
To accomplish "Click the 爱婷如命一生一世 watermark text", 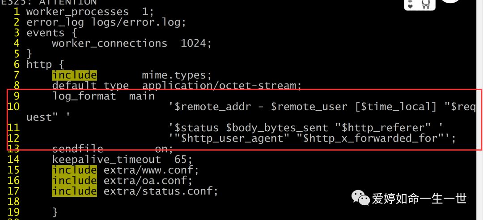I will click(x=419, y=198).
